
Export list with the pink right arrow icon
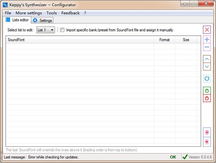tap(207, 142)
